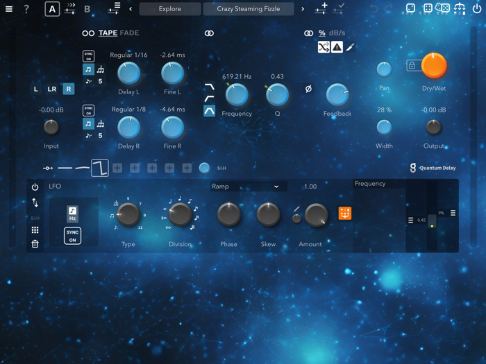486x364 pixels.
Task: Click the pen edit icon
Action: tap(350, 47)
